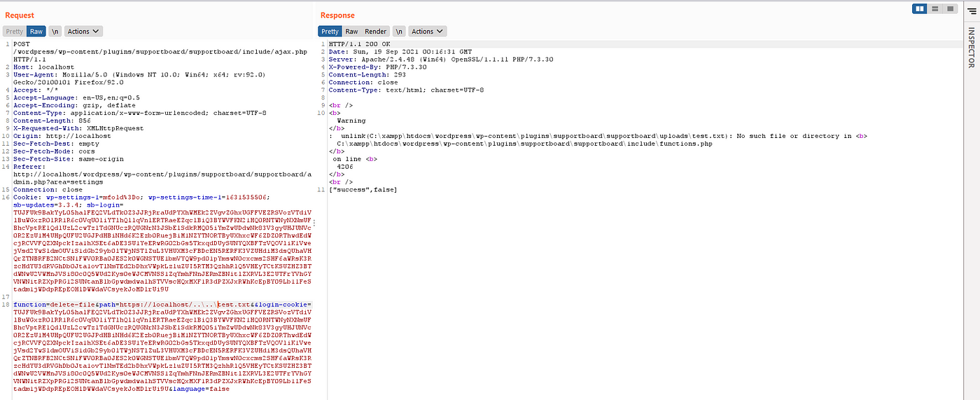Toggle \n display in Response pane

coord(398,32)
